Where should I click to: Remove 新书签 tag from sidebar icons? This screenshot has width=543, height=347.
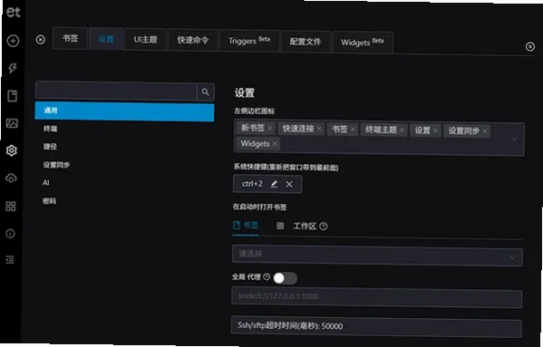(x=270, y=129)
